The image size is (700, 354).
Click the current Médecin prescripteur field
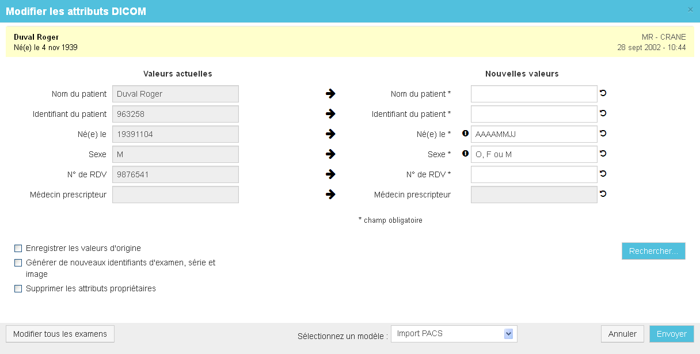click(x=176, y=195)
